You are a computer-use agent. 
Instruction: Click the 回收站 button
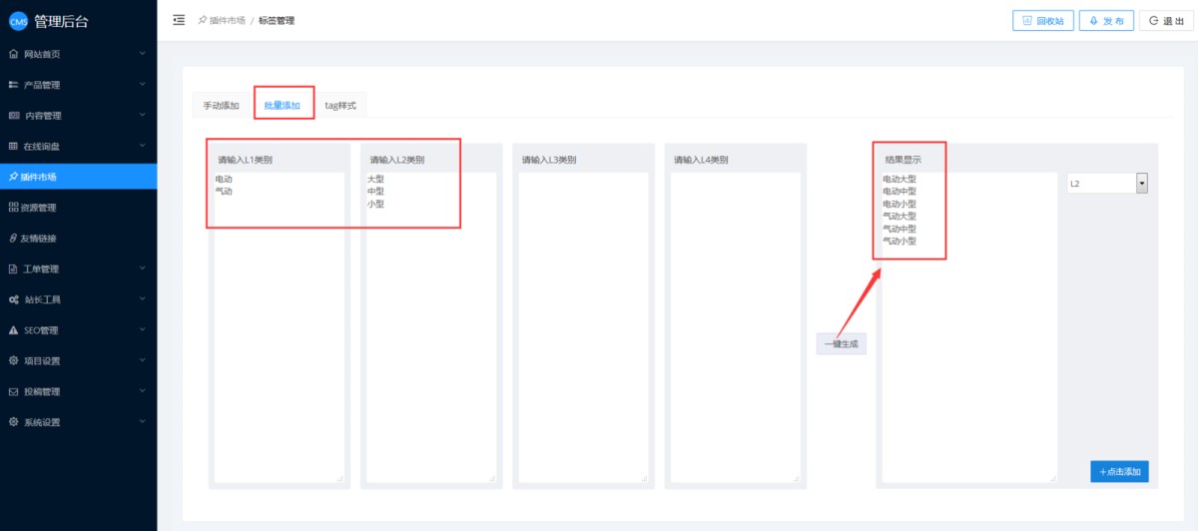[1042, 21]
